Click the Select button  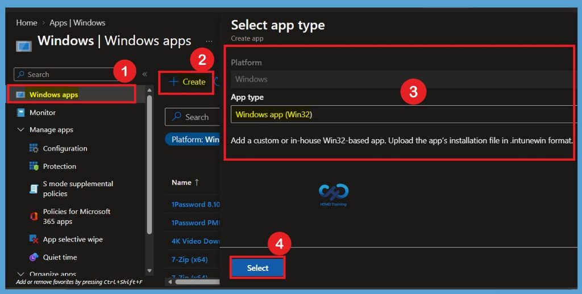(257, 268)
